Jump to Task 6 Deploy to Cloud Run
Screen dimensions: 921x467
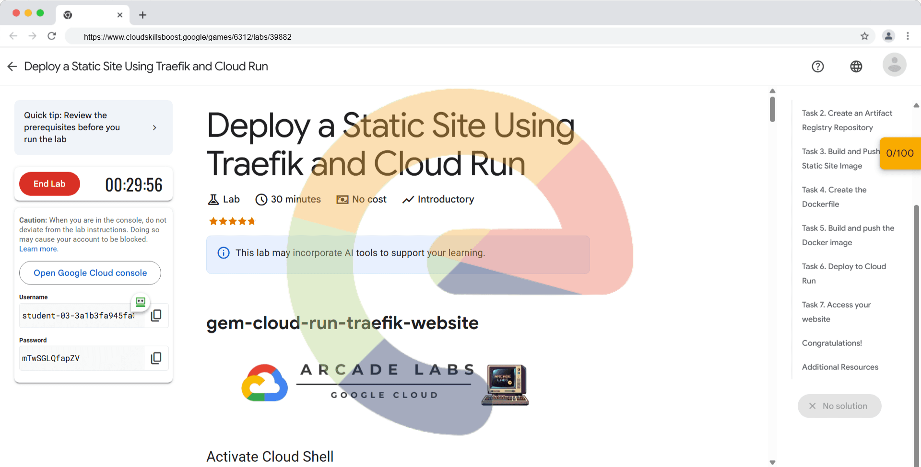coord(843,273)
